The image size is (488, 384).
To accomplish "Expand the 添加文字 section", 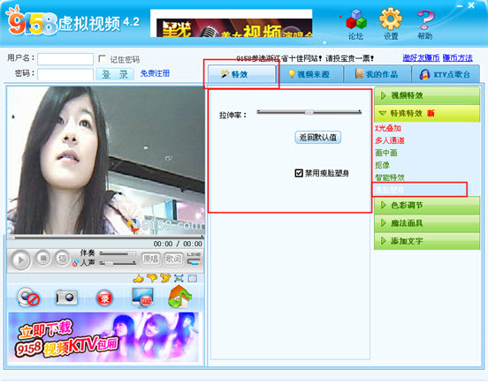I will point(427,241).
